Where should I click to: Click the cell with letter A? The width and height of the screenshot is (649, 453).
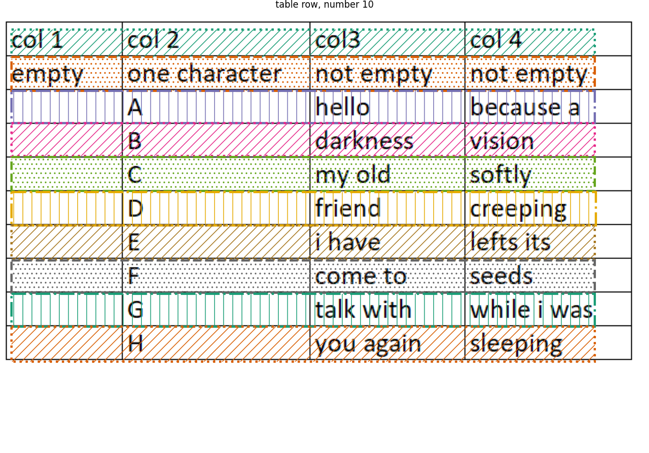(216, 107)
